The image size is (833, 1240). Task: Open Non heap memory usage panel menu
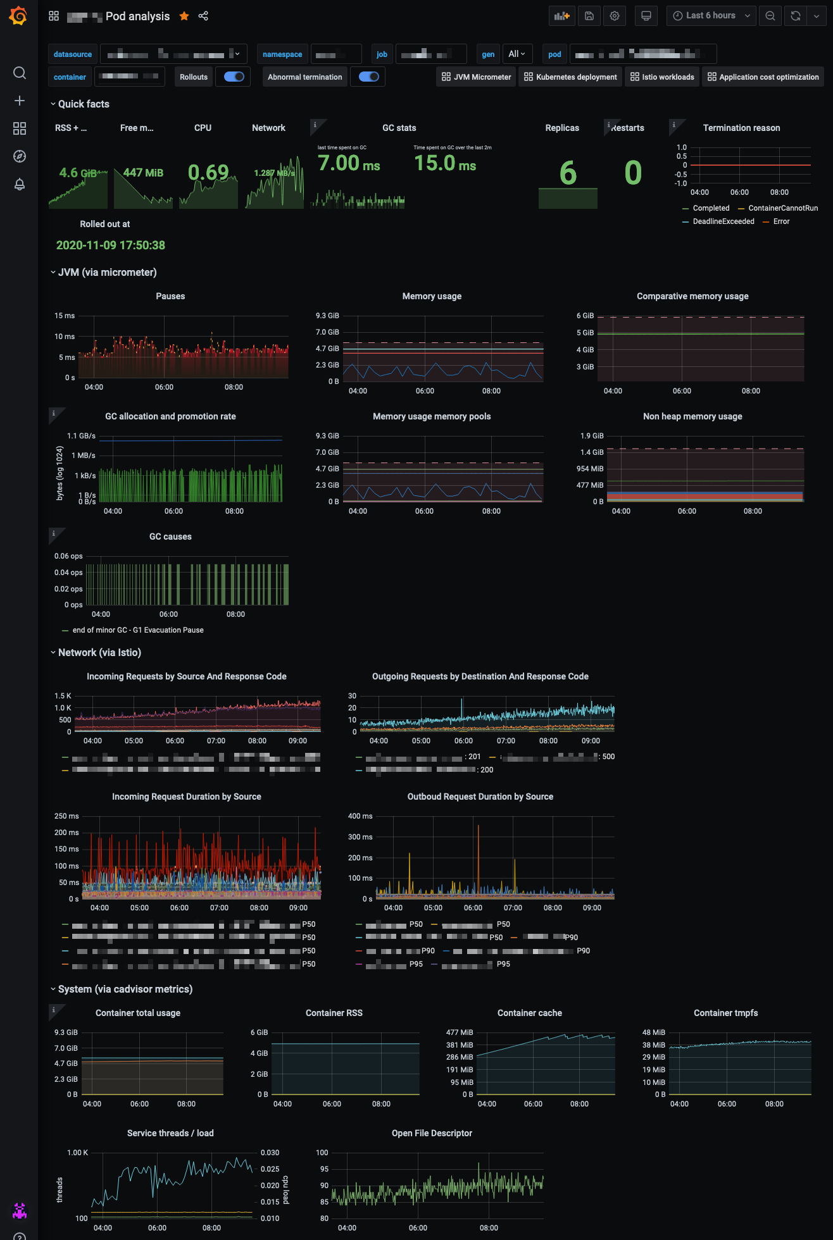(692, 416)
